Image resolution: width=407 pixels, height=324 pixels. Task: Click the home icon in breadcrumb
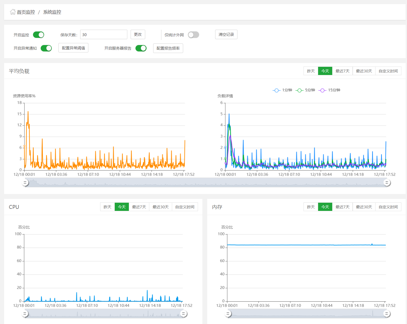13,12
